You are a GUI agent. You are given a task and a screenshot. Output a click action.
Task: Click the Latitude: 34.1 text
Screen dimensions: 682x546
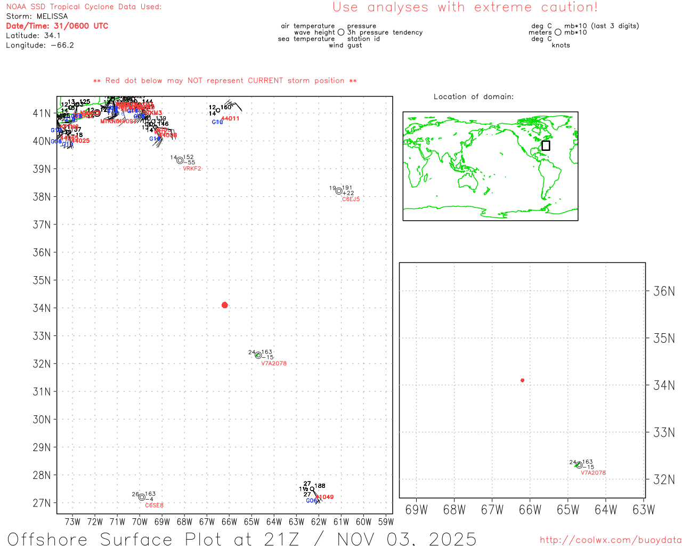coord(33,35)
